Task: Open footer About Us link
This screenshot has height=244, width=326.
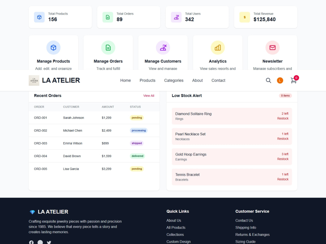Action: (x=174, y=221)
